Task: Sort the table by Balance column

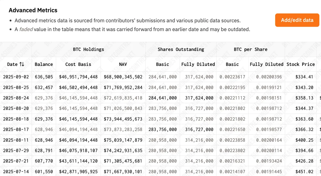Action: (44, 64)
